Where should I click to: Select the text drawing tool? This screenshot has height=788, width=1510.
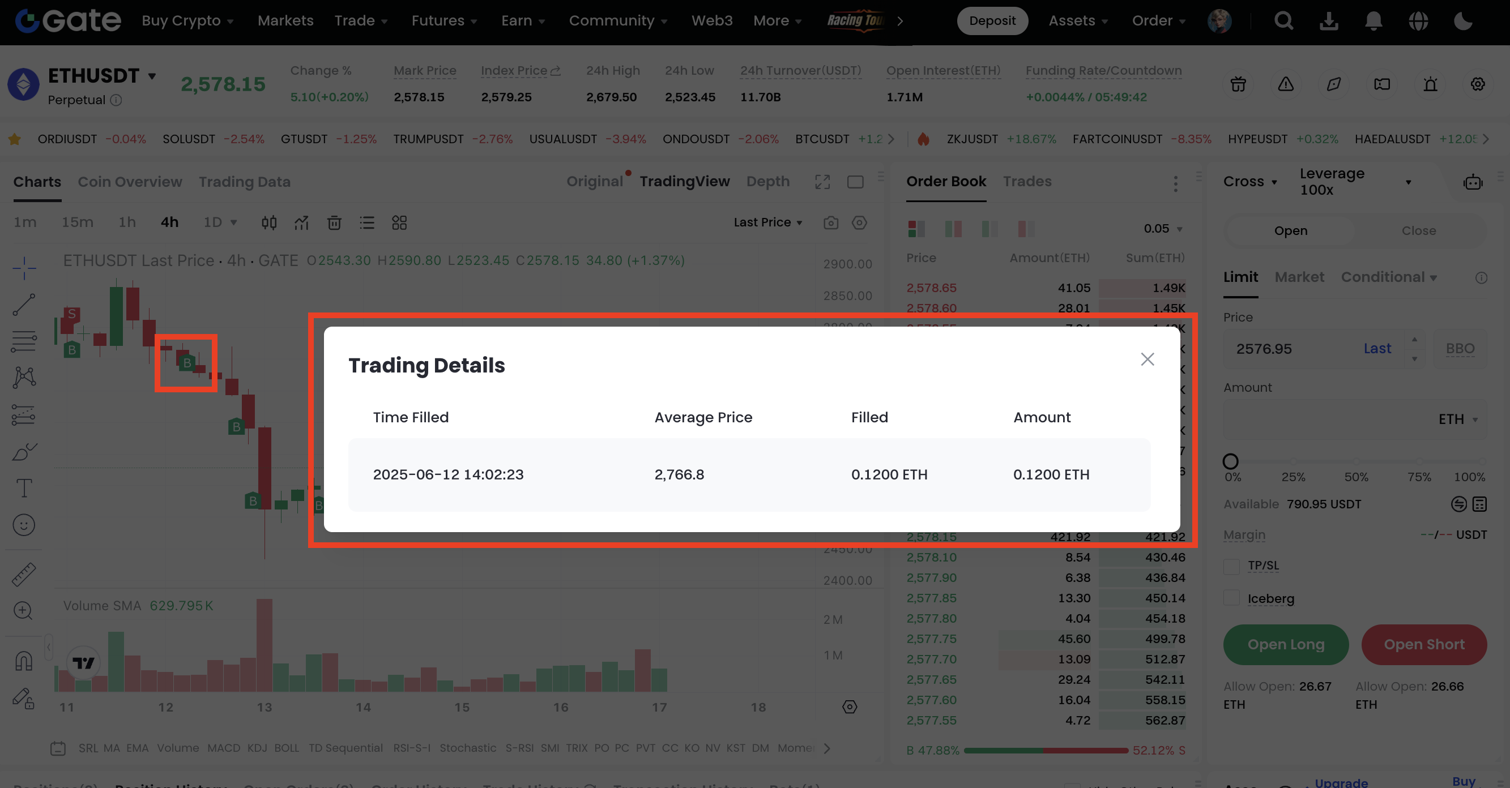tap(24, 488)
